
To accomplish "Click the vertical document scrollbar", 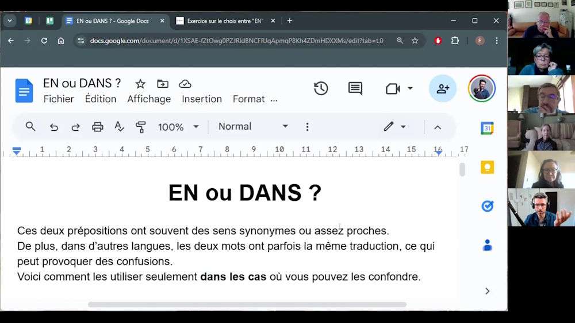I will click(462, 169).
